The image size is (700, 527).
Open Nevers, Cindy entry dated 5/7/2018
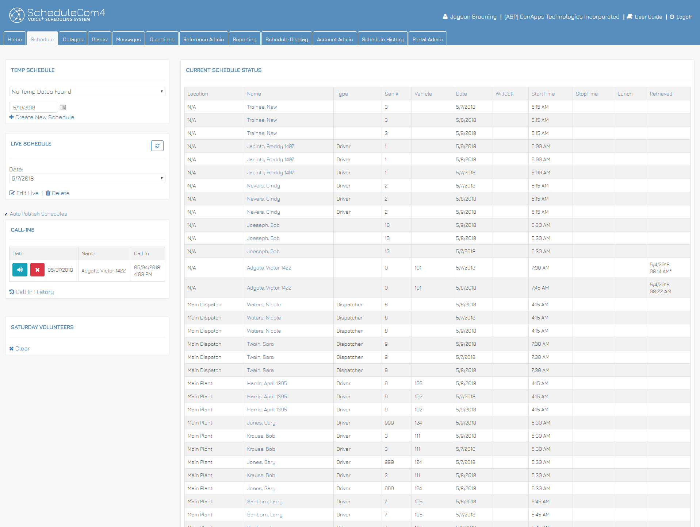click(x=263, y=186)
